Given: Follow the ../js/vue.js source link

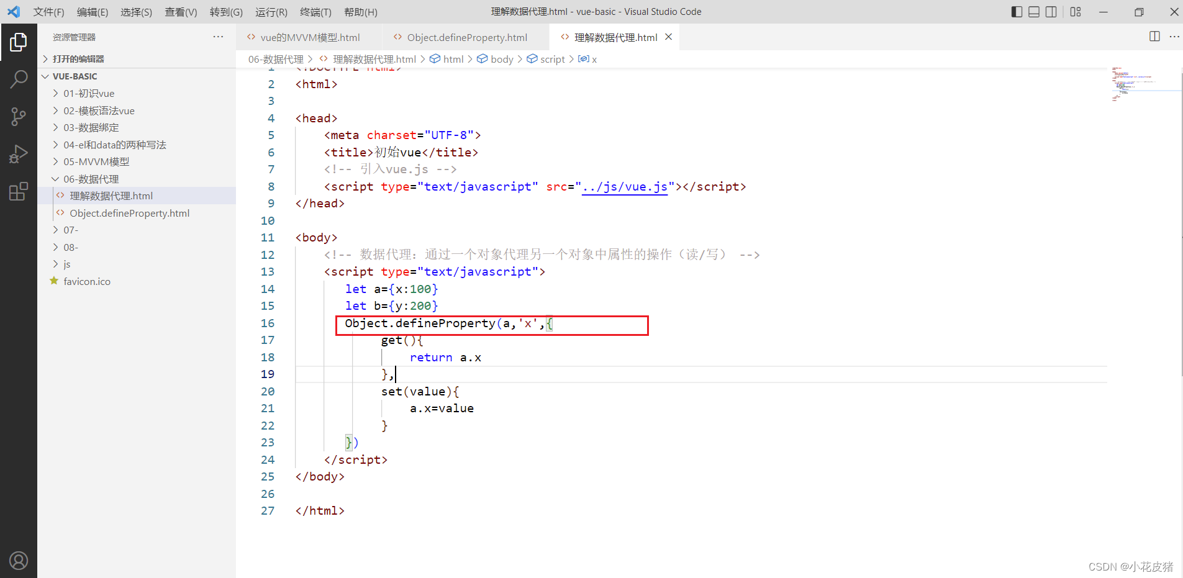Looking at the screenshot, I should [x=624, y=186].
